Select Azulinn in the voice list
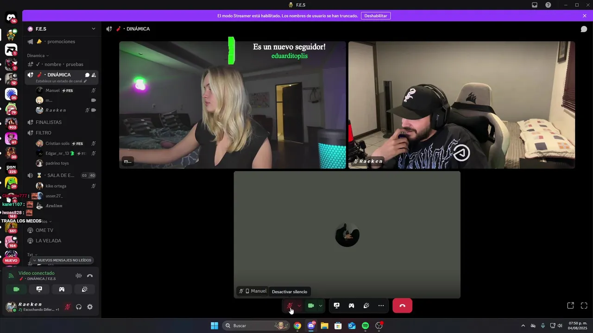The image size is (593, 333). [x=66, y=206]
